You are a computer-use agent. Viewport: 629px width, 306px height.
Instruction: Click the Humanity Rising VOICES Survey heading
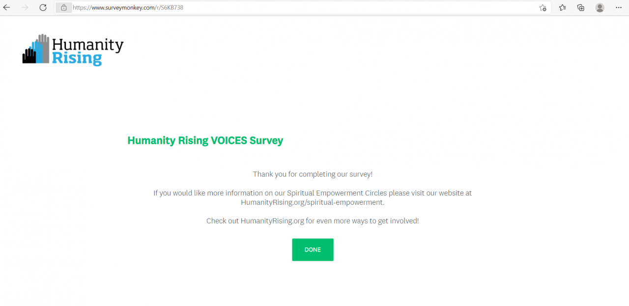(205, 140)
